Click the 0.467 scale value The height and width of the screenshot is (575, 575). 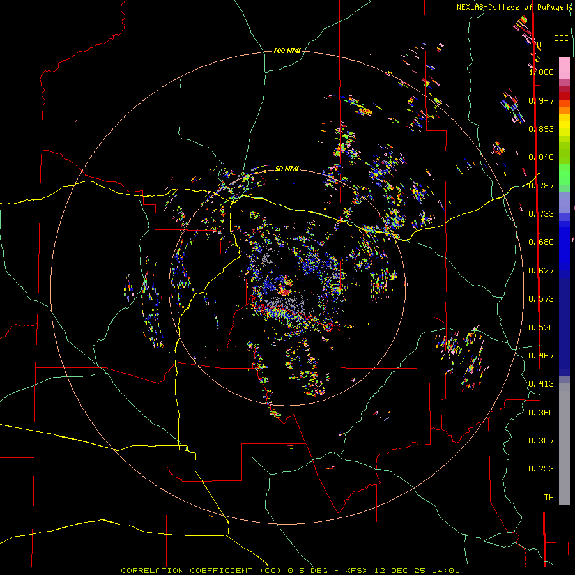pyautogui.click(x=542, y=356)
